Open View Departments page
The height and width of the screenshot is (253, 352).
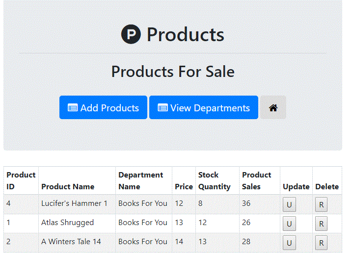coord(204,108)
